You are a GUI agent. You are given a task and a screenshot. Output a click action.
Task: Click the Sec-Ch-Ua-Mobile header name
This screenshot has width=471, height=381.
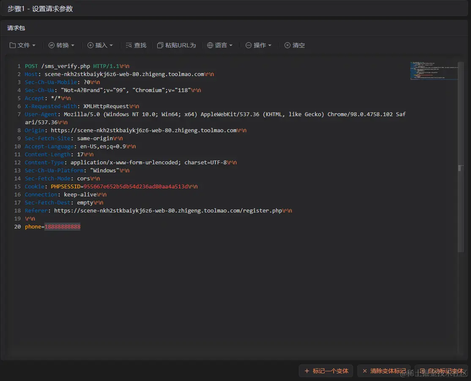coord(51,82)
